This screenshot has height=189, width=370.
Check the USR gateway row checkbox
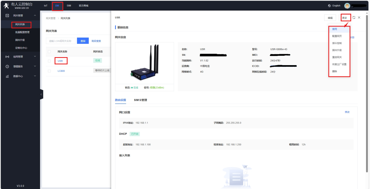click(49, 61)
